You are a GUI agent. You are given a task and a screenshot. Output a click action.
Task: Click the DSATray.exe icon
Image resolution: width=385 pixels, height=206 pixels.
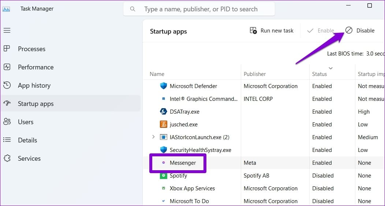tap(164, 111)
